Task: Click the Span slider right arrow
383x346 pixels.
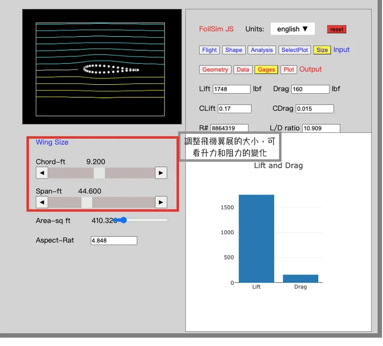Action: coord(161,202)
